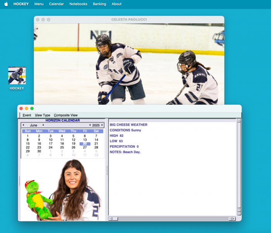Open Calendar in the top menu bar
Viewport: 271px width, 233px height.
tap(57, 4)
